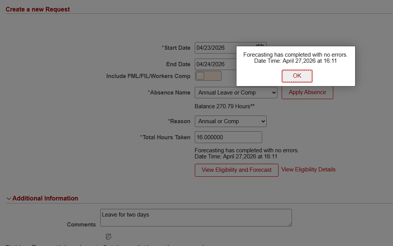Image resolution: width=393 pixels, height=246 pixels.
Task: Toggle Include FML/FIL/Workers Comp switch
Action: 208,76
